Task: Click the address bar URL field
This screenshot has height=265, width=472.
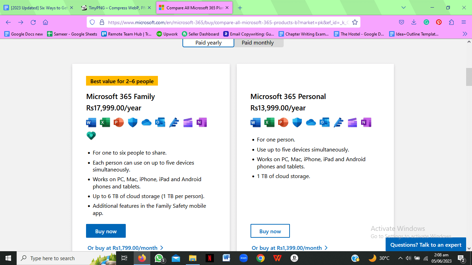Action: pos(224,22)
